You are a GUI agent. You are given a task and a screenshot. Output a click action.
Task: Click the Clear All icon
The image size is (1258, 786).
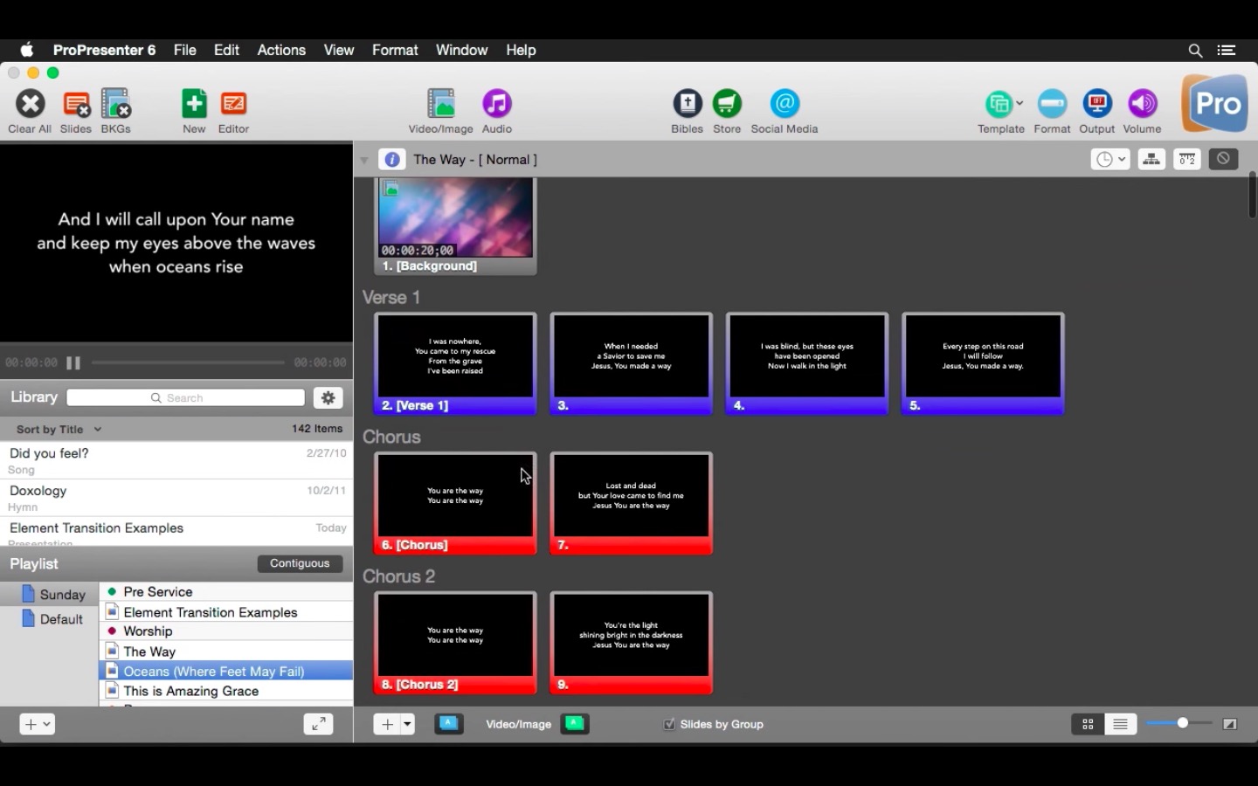coord(30,104)
